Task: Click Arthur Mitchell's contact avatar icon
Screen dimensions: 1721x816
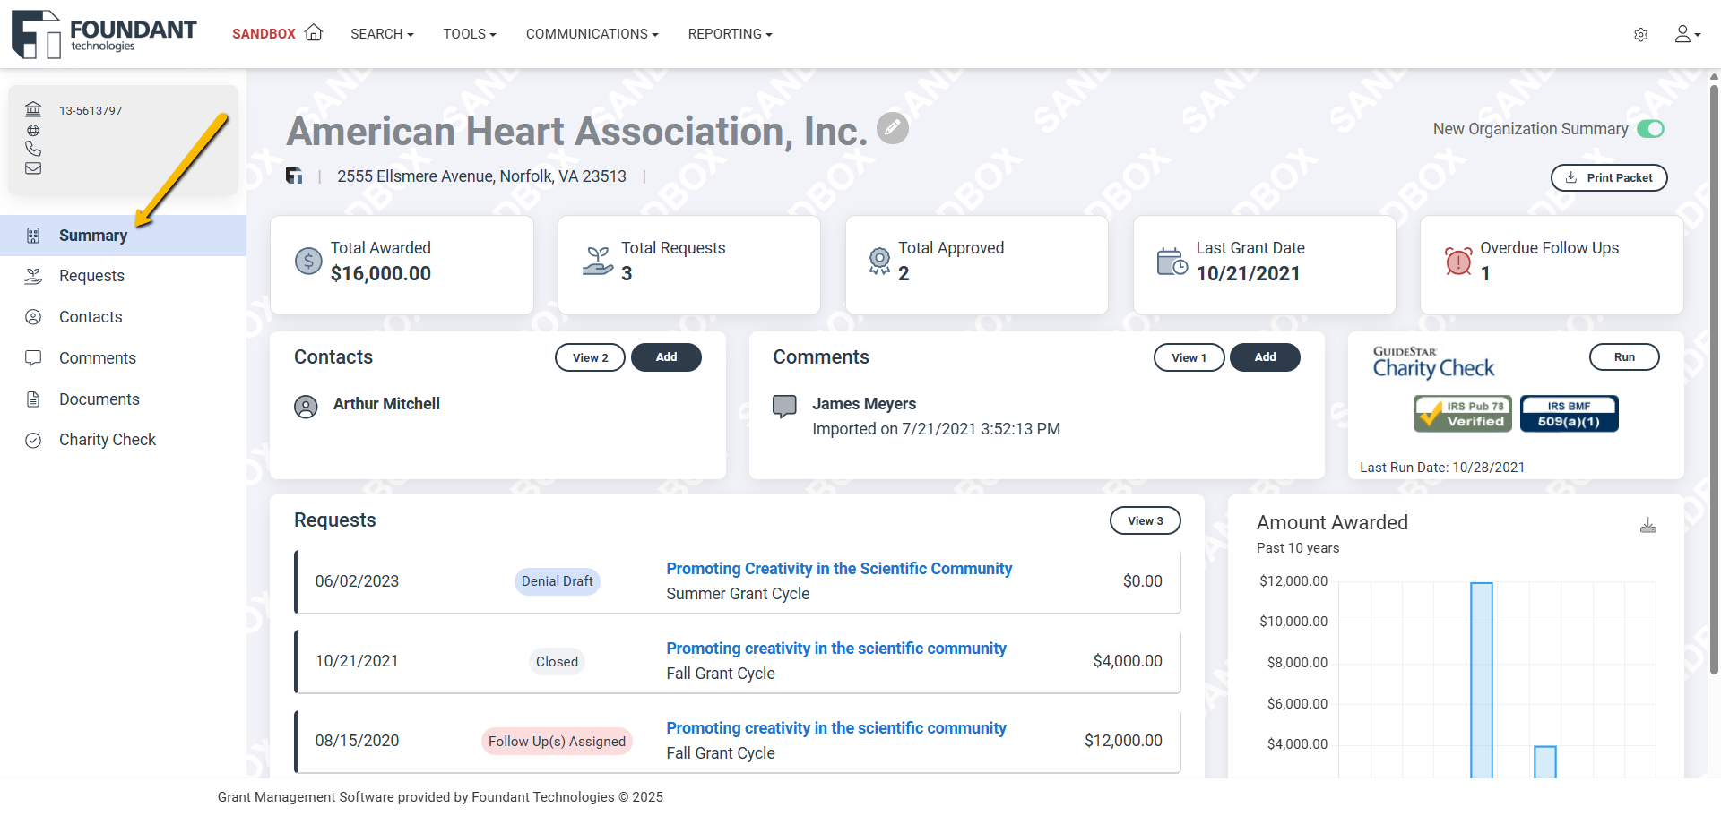Action: (x=306, y=407)
